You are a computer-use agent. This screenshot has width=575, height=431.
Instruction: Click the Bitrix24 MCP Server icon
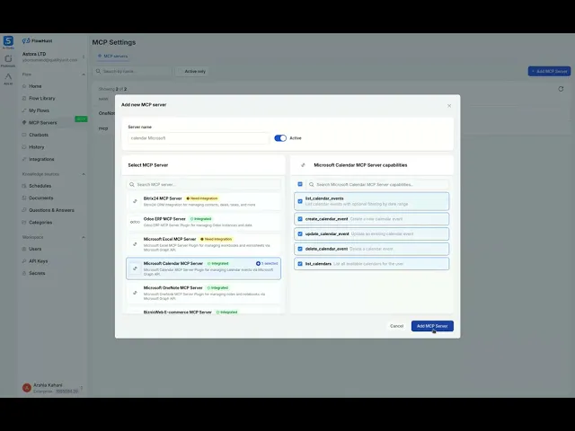135,201
